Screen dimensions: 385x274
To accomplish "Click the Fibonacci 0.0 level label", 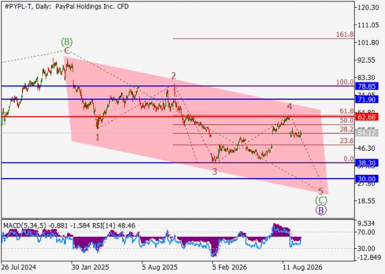I will point(349,159).
